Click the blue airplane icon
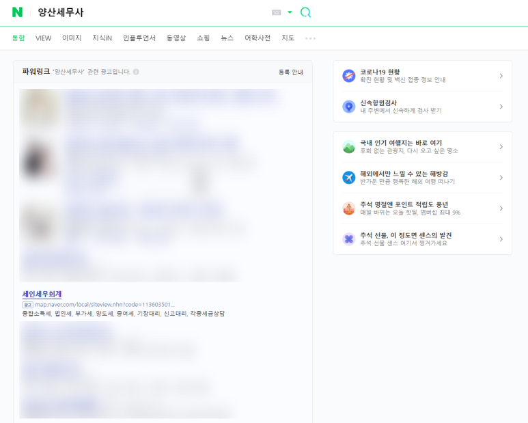Image resolution: width=528 pixels, height=423 pixels. click(x=349, y=178)
